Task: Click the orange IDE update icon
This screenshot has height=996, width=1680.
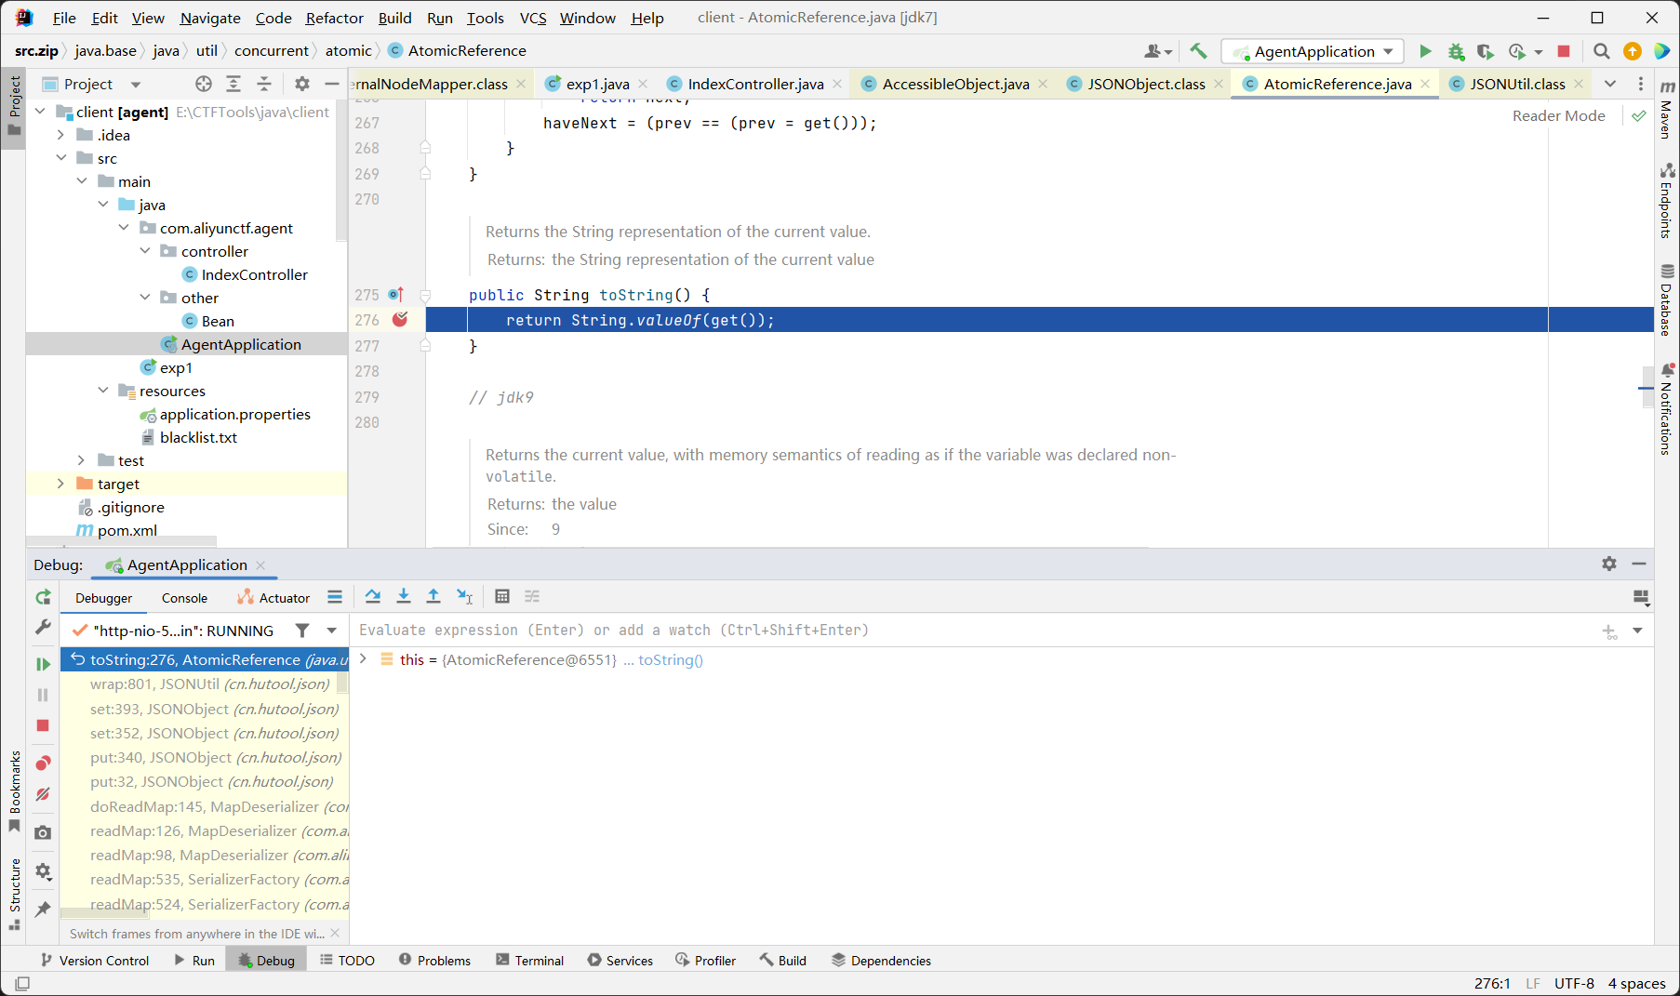Action: click(x=1632, y=51)
